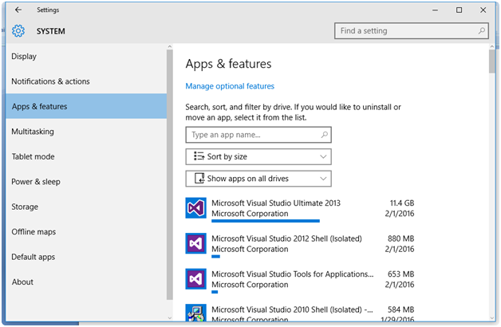Image resolution: width=501 pixels, height=327 pixels.
Task: Click the Visual Studio 2012 Shell icon
Action: click(x=196, y=244)
